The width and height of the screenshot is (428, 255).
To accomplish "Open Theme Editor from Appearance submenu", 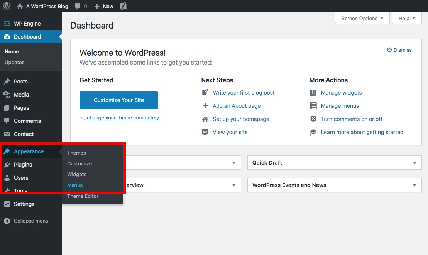I will point(83,196).
